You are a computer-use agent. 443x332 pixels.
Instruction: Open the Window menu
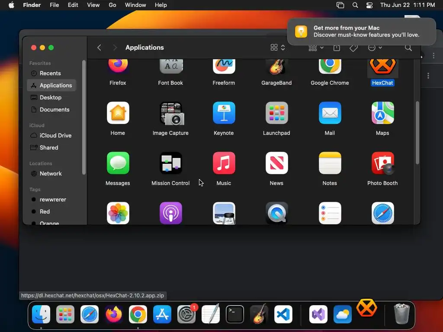135,5
